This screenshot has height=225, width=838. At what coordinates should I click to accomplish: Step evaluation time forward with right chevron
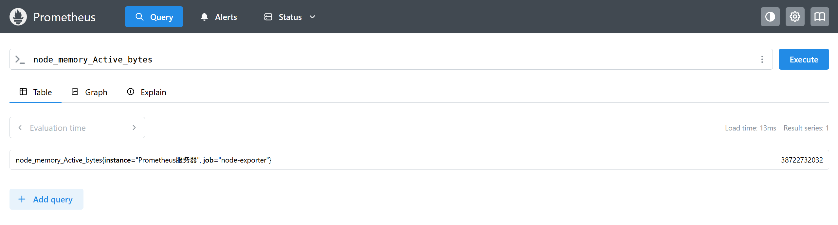(x=134, y=128)
